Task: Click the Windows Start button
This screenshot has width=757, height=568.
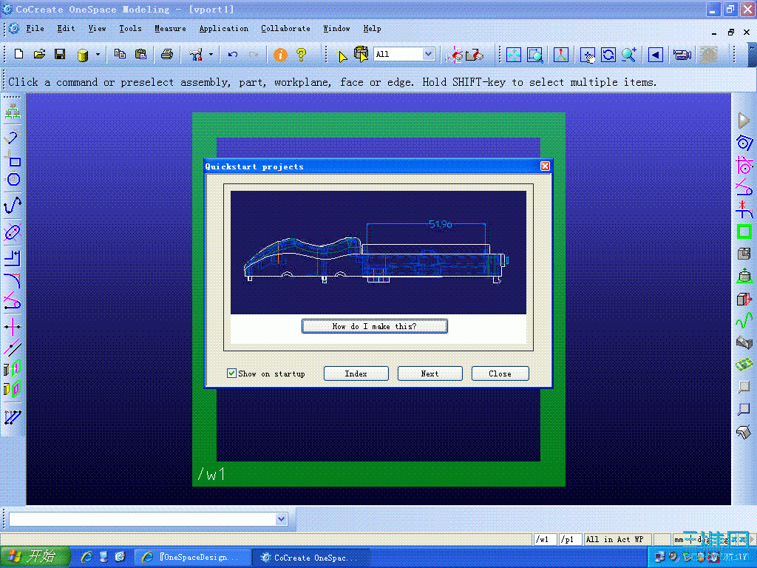Action: tap(35, 556)
